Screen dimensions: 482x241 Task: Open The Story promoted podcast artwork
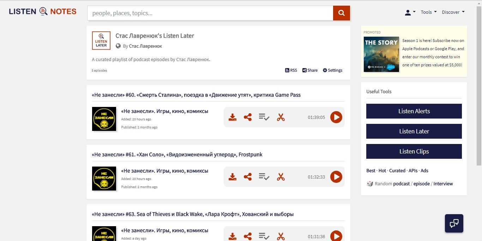(381, 54)
